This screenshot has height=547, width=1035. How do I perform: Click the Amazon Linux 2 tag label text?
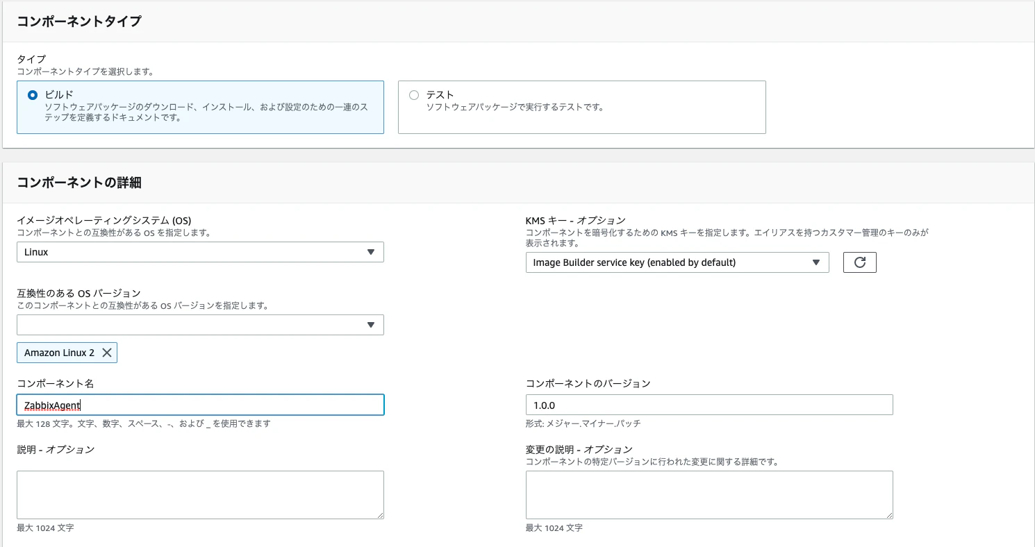pos(60,353)
